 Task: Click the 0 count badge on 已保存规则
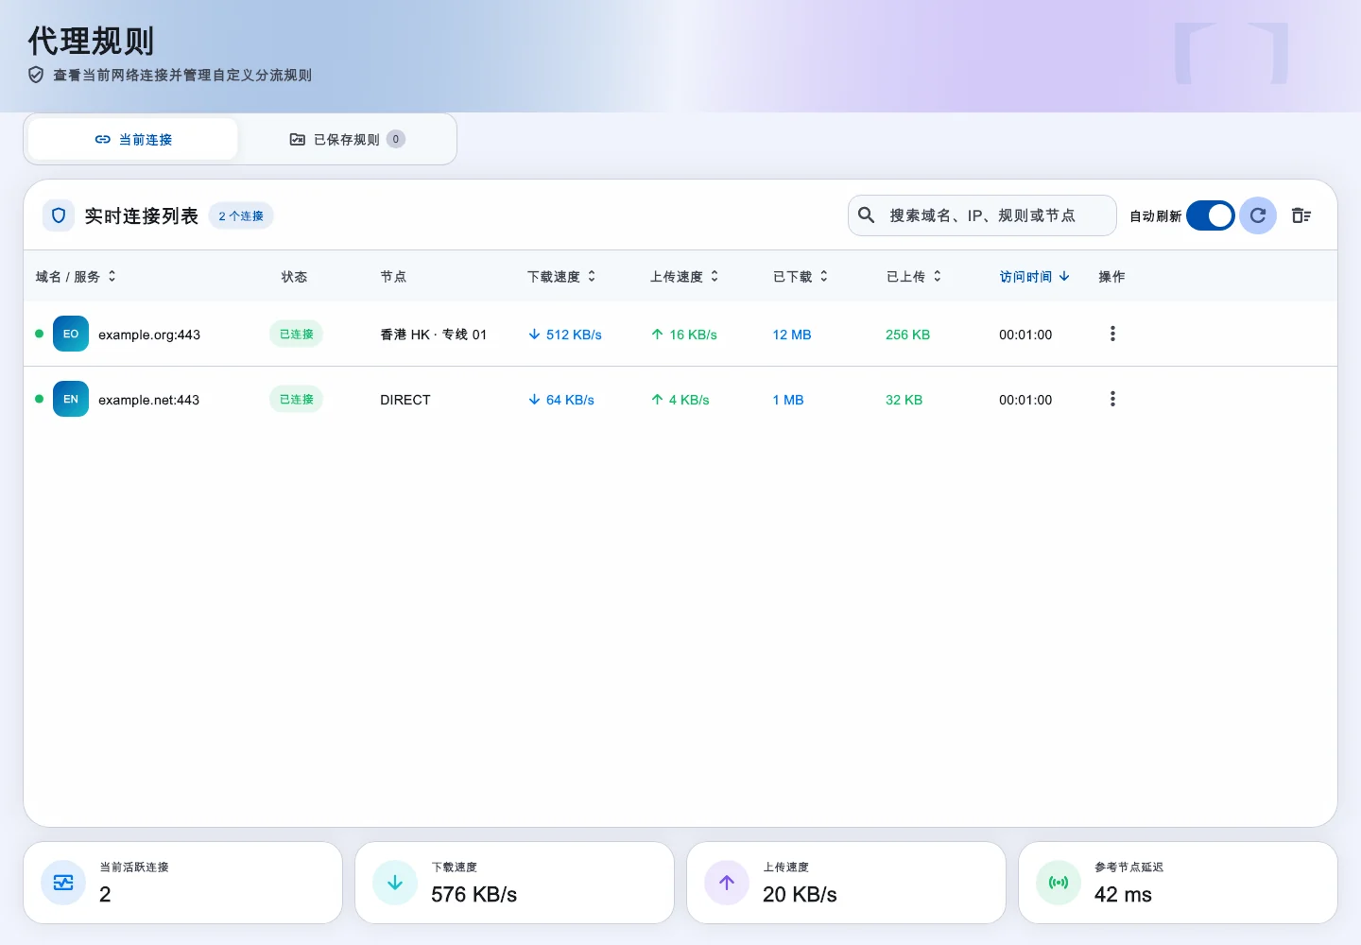(396, 139)
